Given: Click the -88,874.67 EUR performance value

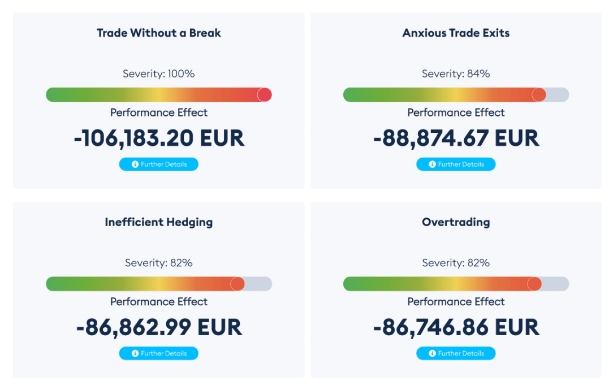Looking at the screenshot, I should (456, 138).
